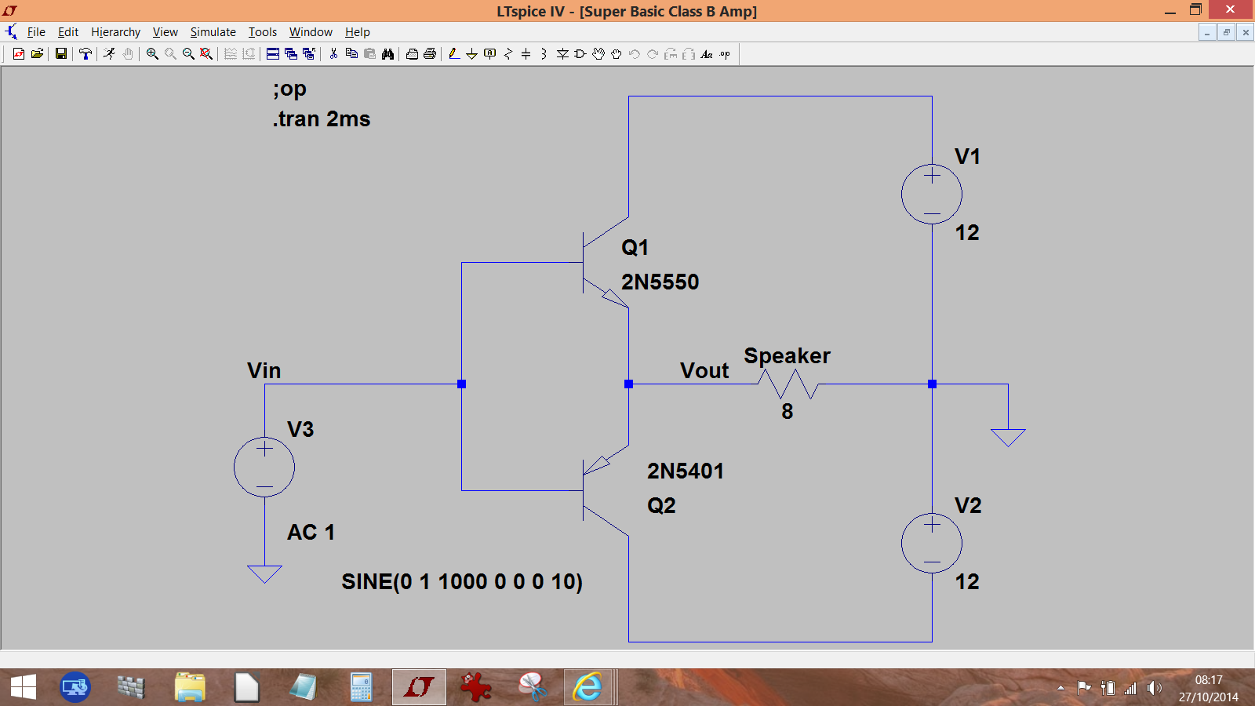This screenshot has height=706, width=1255.
Task: Click the V1 voltage source symbol
Action: [932, 195]
